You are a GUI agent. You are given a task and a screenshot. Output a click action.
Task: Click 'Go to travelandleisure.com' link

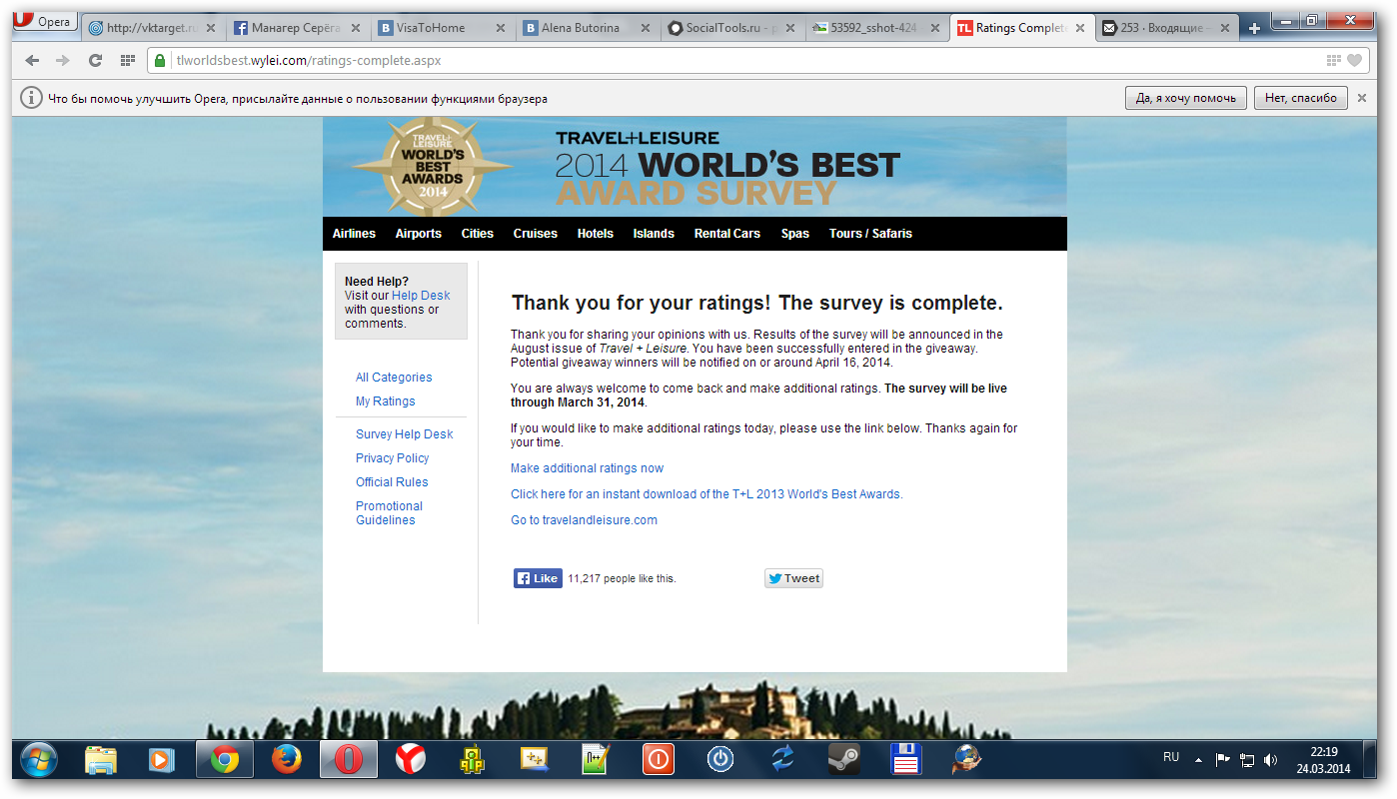pyautogui.click(x=584, y=520)
